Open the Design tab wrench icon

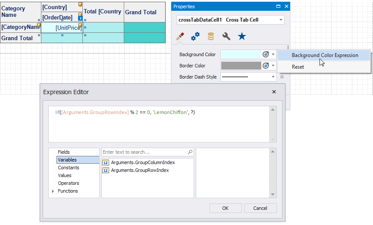(226, 37)
